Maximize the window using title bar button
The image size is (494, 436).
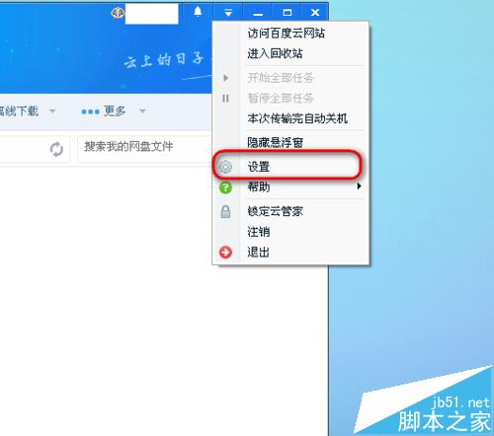point(288,13)
